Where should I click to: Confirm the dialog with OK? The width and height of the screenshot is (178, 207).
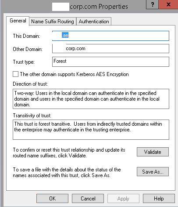[x=52, y=199]
